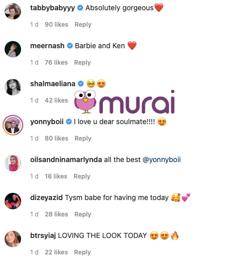Image resolution: width=238 pixels, height=258 pixels.
Task: Open tabbybabyyy's profile picture
Action: [x=13, y=11]
